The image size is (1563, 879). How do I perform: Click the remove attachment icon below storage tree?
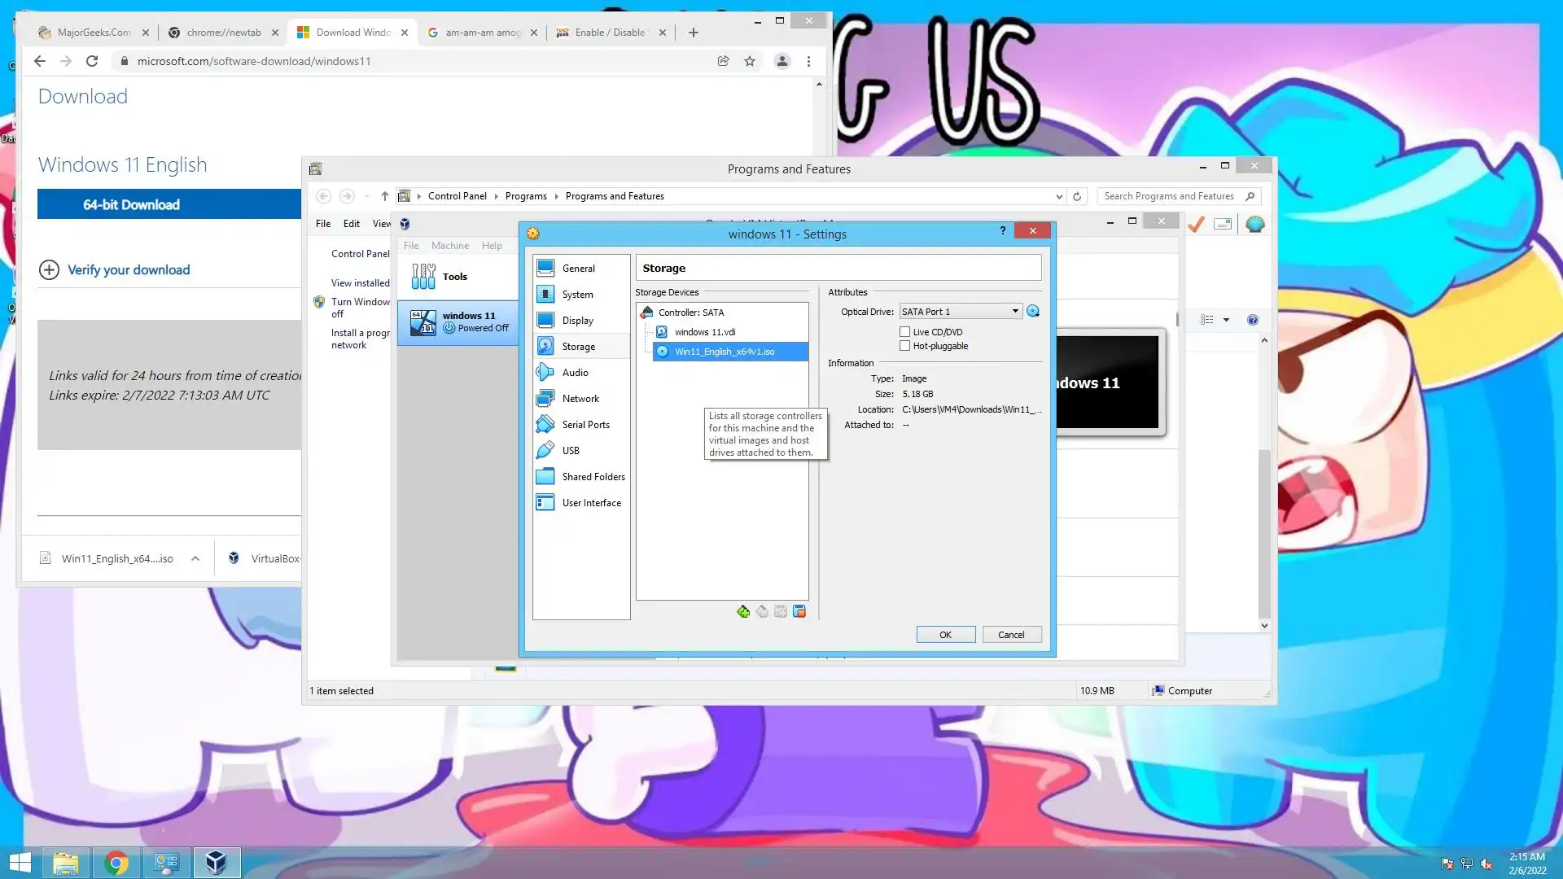(799, 611)
